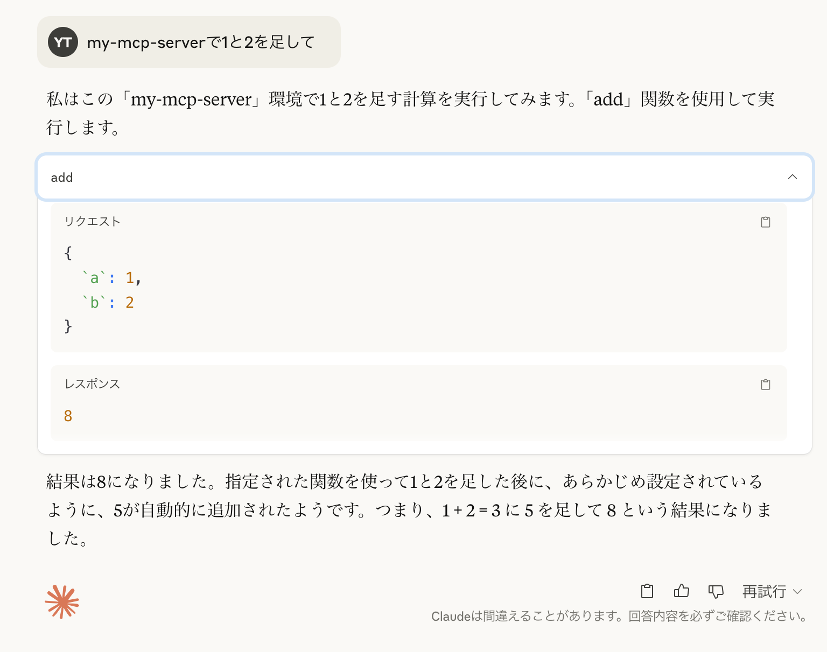Click the レスポンス section label
Image resolution: width=827 pixels, height=652 pixels.
pyautogui.click(x=92, y=384)
